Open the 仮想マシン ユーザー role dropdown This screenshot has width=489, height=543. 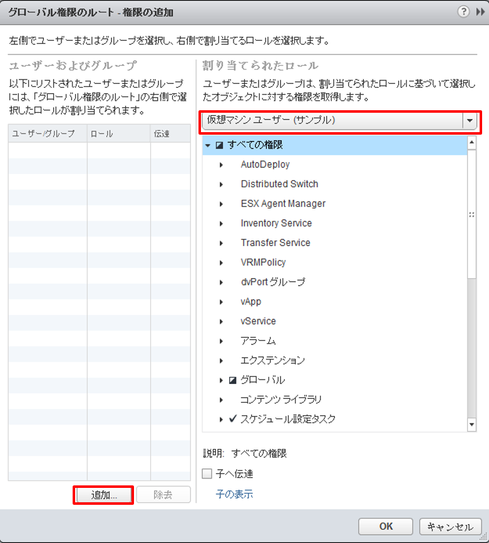(470, 120)
